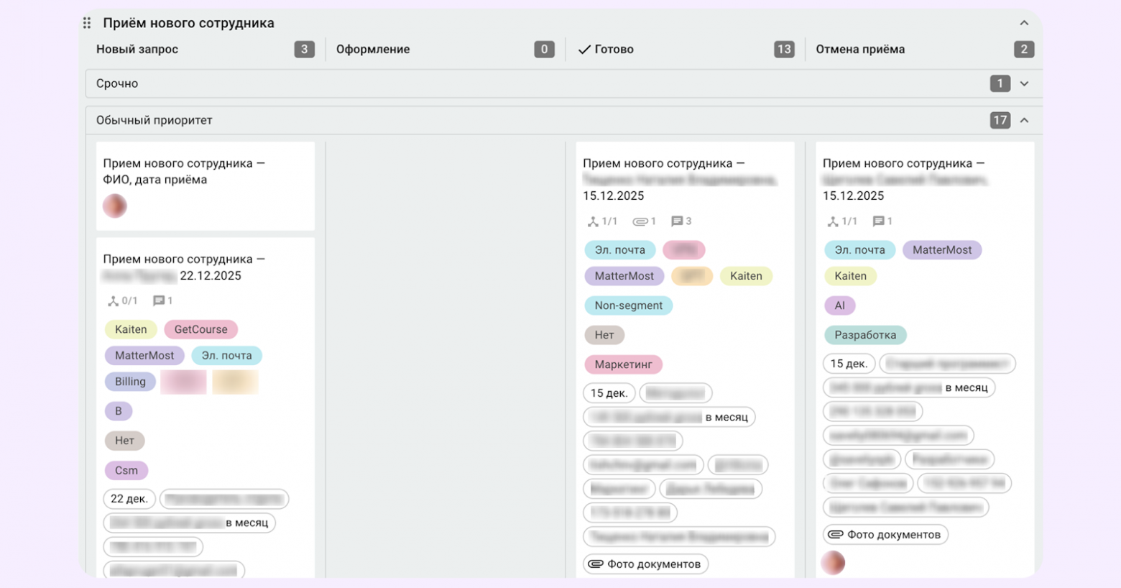Click the green Разработка tag
The height and width of the screenshot is (588, 1121).
(865, 335)
